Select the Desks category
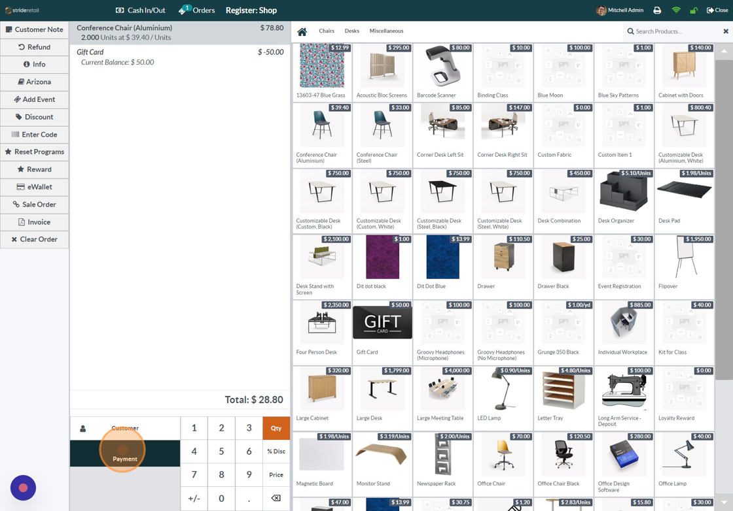The image size is (733, 511). 352,31
